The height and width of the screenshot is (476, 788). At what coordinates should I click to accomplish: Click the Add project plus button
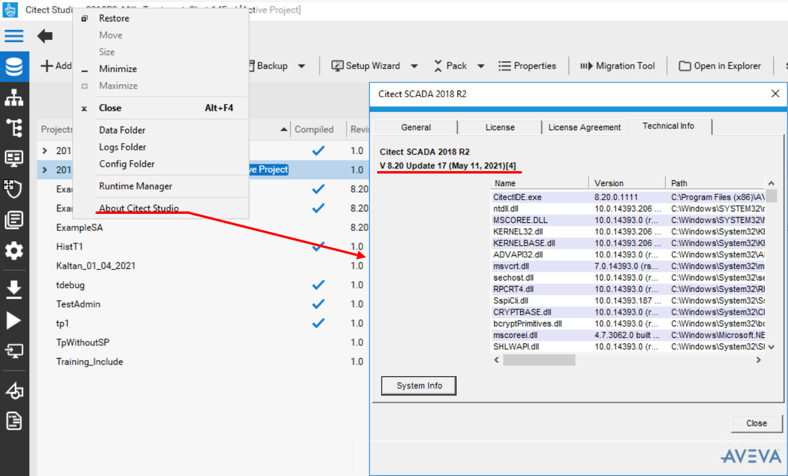click(x=56, y=66)
